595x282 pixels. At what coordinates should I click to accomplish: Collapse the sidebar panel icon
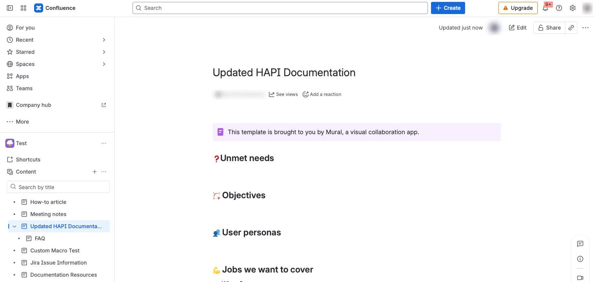pyautogui.click(x=10, y=8)
